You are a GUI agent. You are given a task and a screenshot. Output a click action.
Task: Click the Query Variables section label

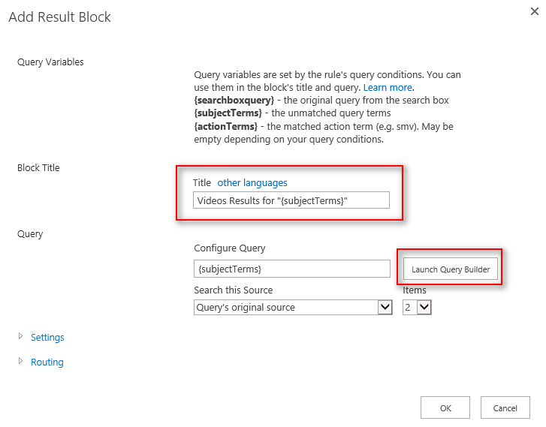click(50, 62)
